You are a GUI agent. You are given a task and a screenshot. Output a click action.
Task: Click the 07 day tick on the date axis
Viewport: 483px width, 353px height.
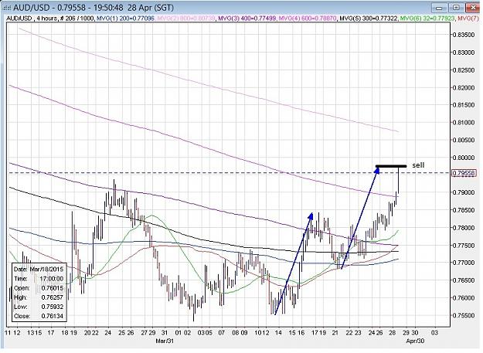[x=222, y=333]
